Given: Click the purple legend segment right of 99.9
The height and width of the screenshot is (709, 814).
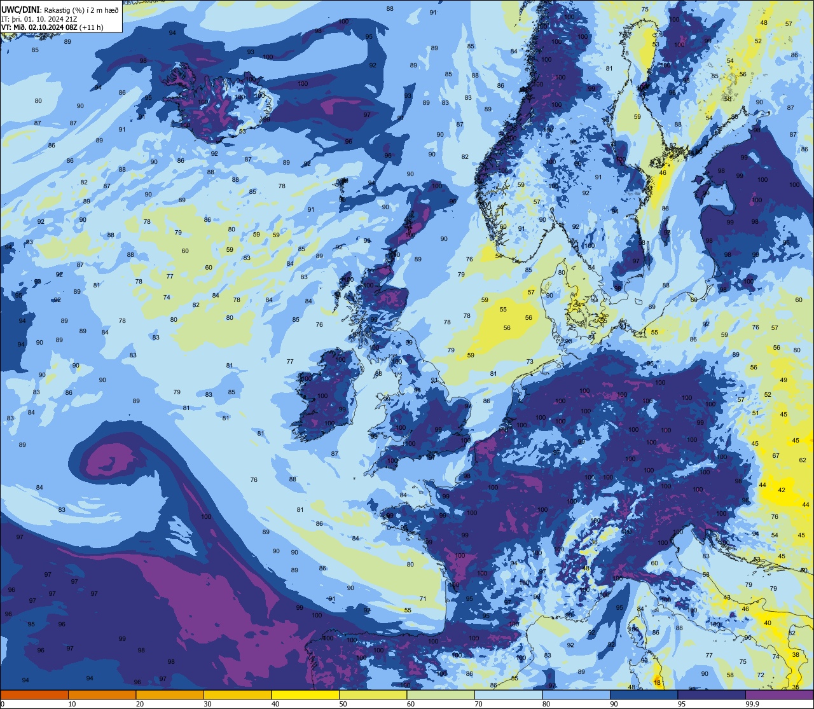Looking at the screenshot, I should coord(780,694).
